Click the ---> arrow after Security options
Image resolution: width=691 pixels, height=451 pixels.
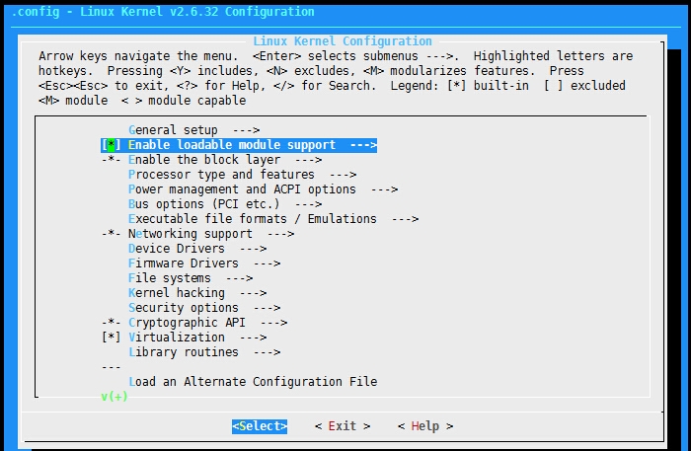click(267, 308)
